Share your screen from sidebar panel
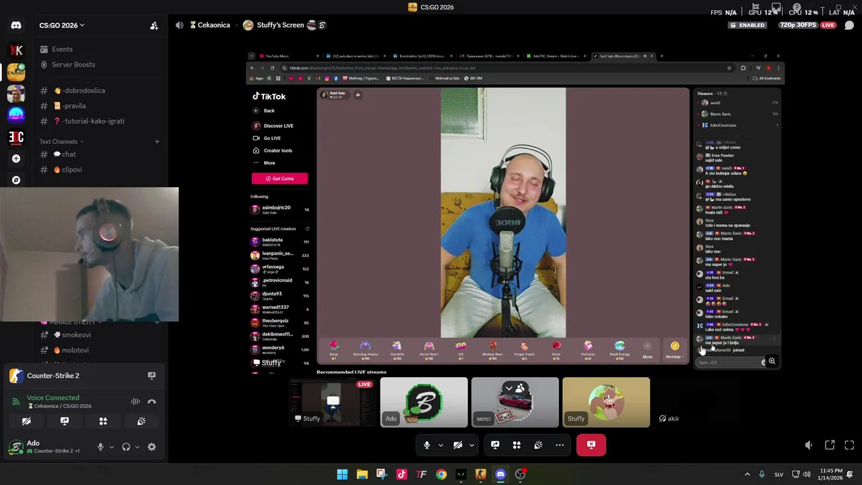The width and height of the screenshot is (862, 485). [65, 421]
